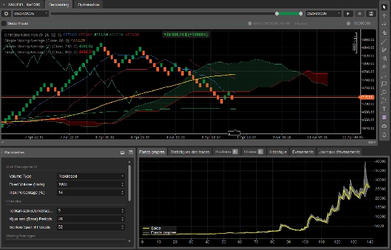Open the Ordres tab

click(x=253, y=152)
